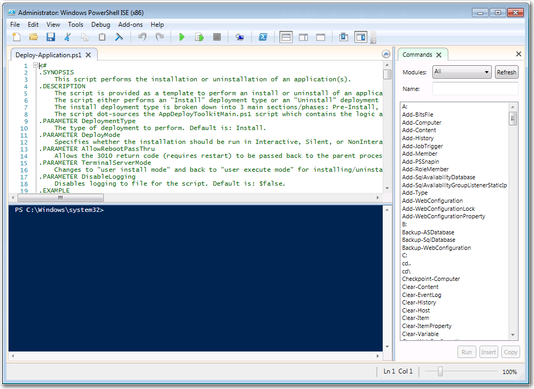Create a new script file
Screen dimensions: 534x389
click(16, 37)
